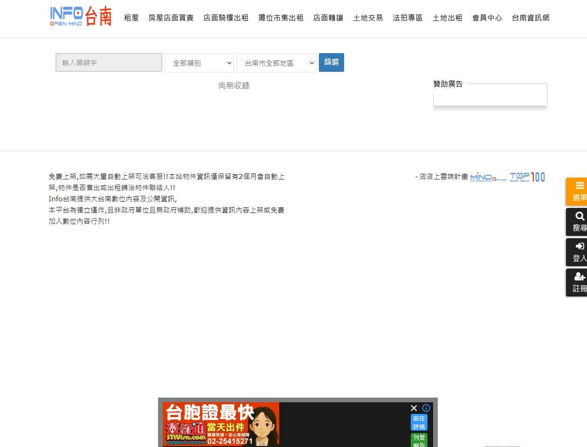Screen dimensions: 587x447
Task: Click the 前往詳情 ad button
Action: 418,422
